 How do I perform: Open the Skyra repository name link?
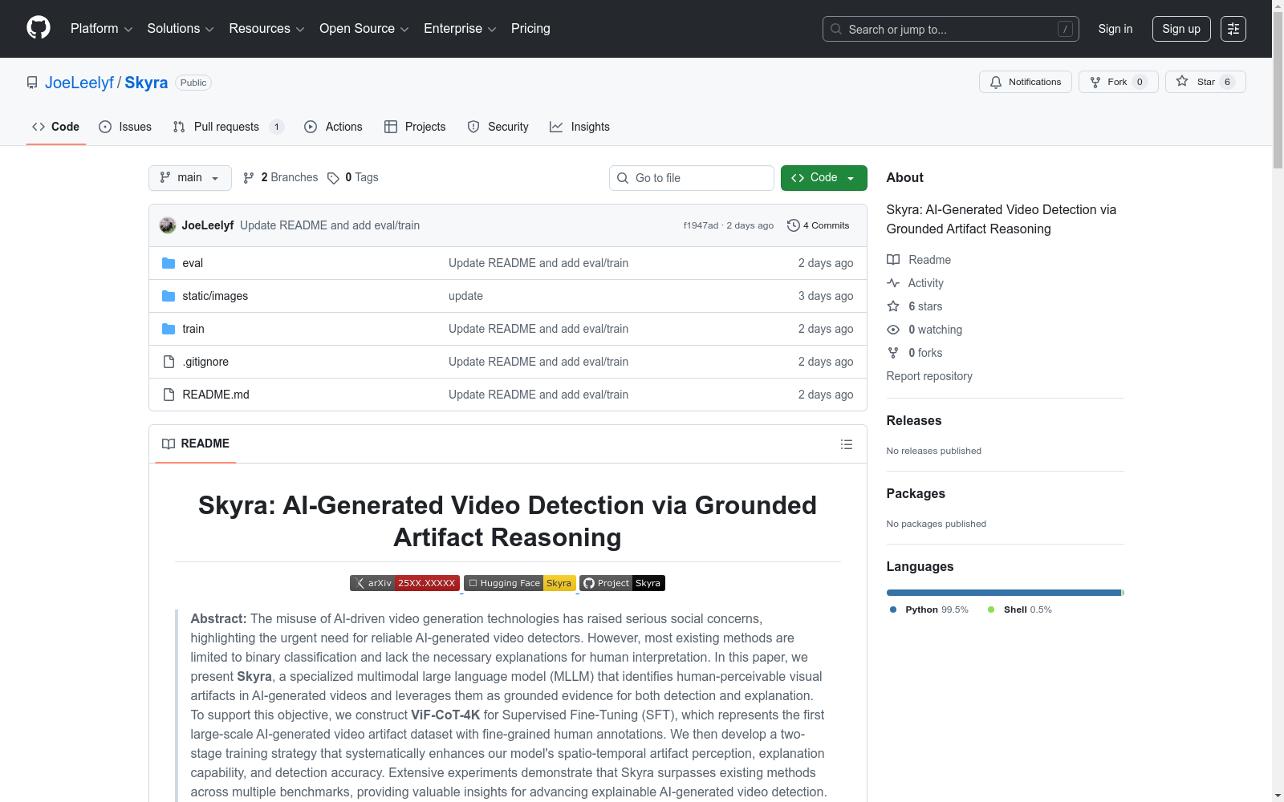point(146,83)
